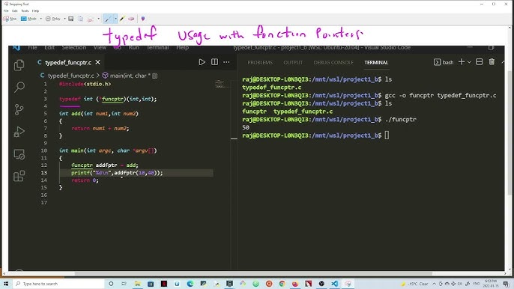Open the Terminal menu in the menu bar
This screenshot has width=514, height=289.
[x=157, y=47]
